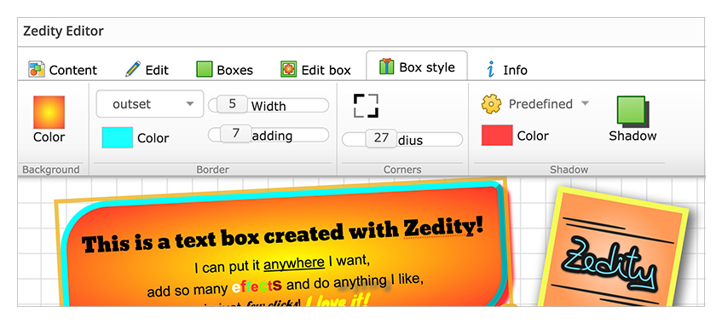This screenshot has width=722, height=324.
Task: Click the corner Radius slider handle
Action: tap(381, 138)
